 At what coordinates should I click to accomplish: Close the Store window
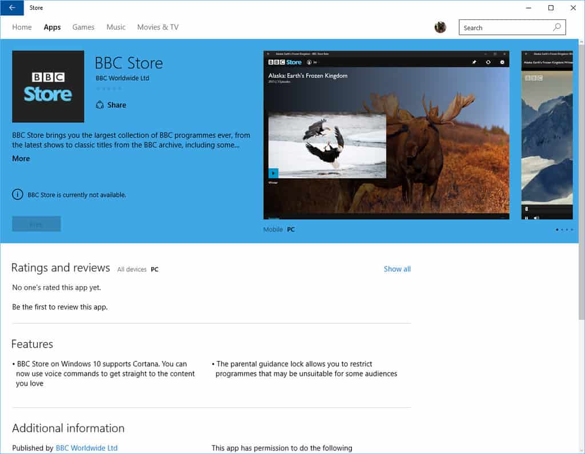point(573,7)
